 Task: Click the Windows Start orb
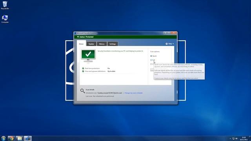click(4, 138)
